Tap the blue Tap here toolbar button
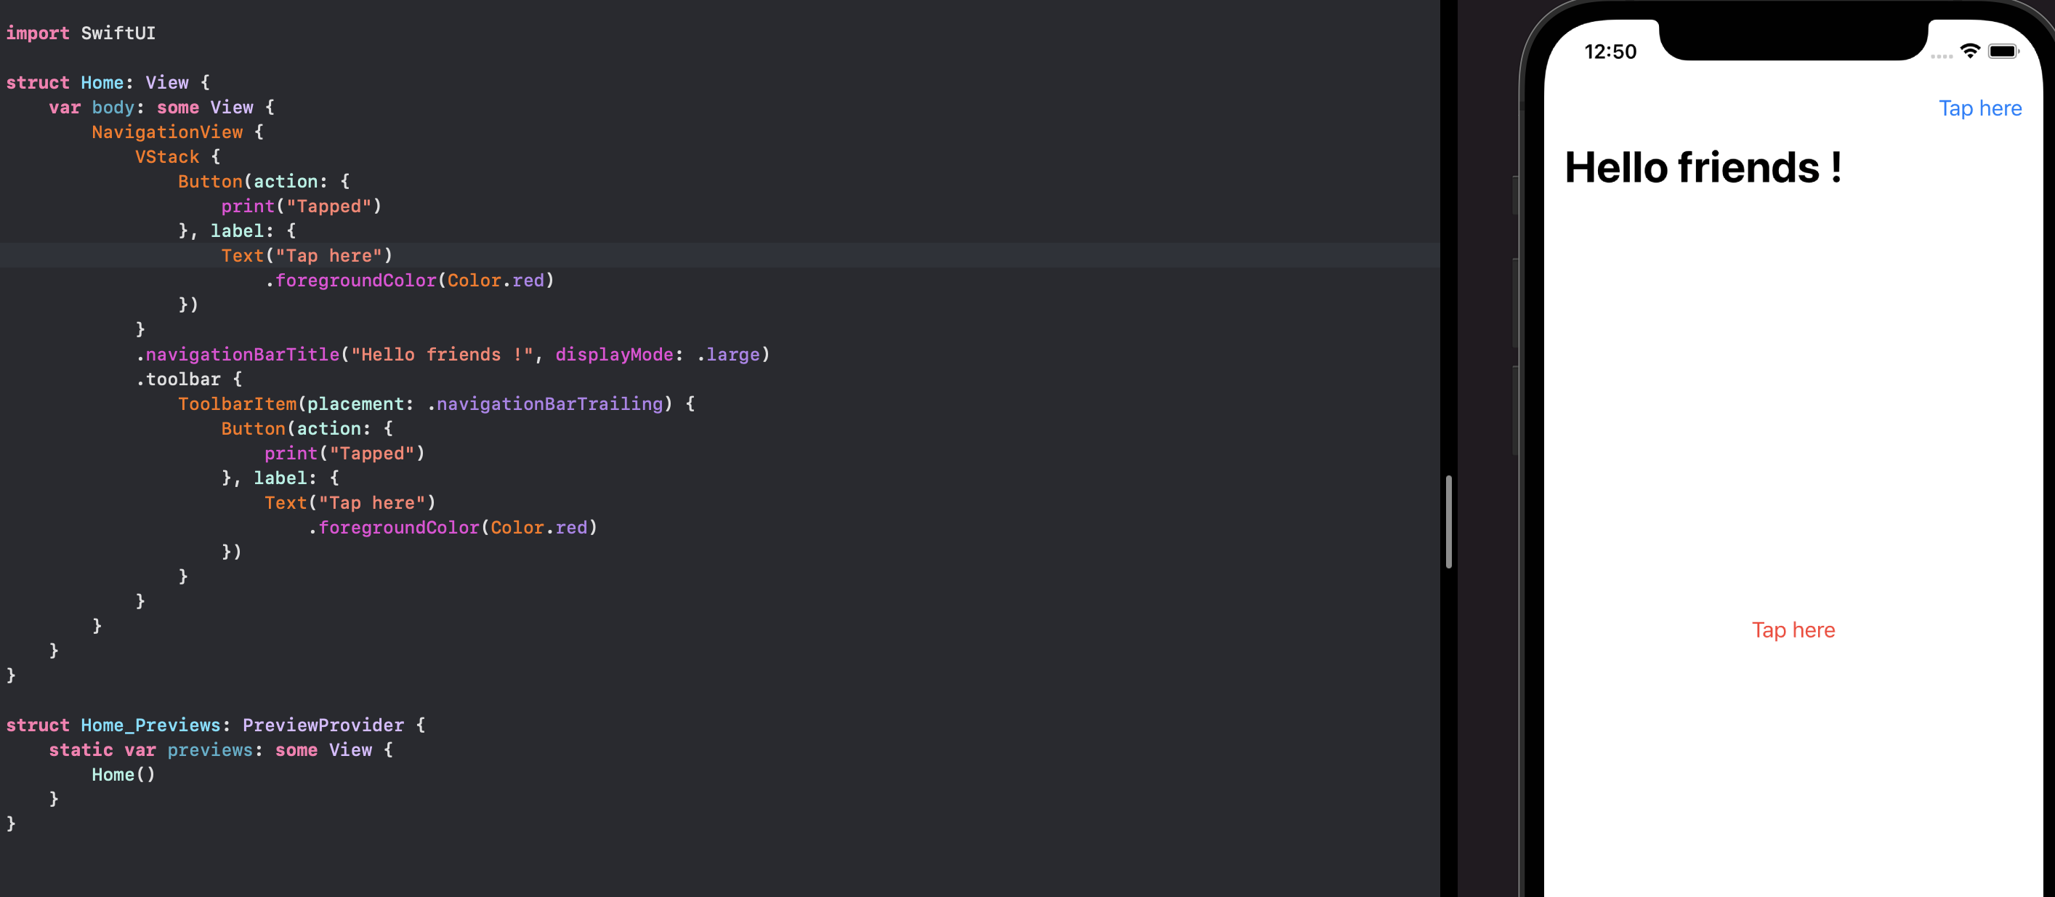The width and height of the screenshot is (2055, 897). pyautogui.click(x=1979, y=108)
